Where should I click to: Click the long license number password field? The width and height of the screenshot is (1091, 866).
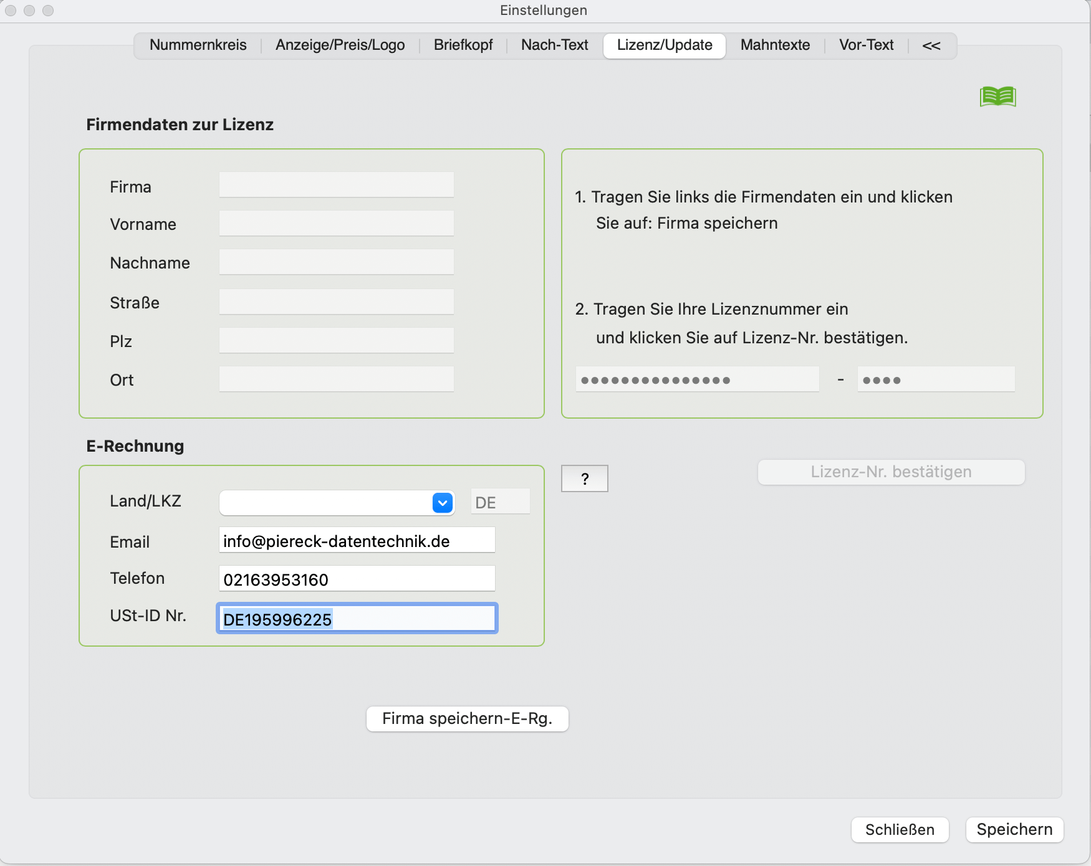pos(696,379)
